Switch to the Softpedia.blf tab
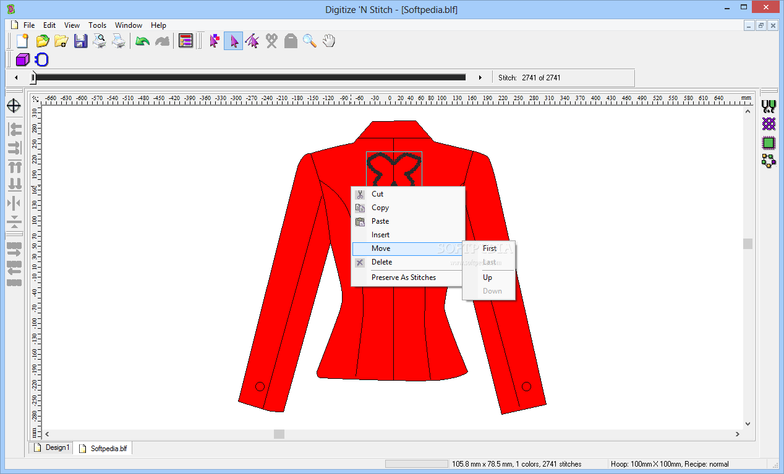This screenshot has width=784, height=474. (103, 449)
